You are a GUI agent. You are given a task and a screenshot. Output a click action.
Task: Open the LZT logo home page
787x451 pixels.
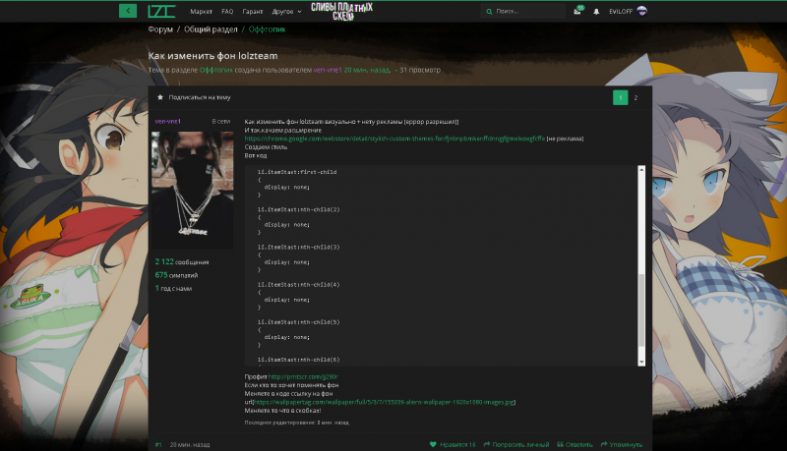coord(161,11)
